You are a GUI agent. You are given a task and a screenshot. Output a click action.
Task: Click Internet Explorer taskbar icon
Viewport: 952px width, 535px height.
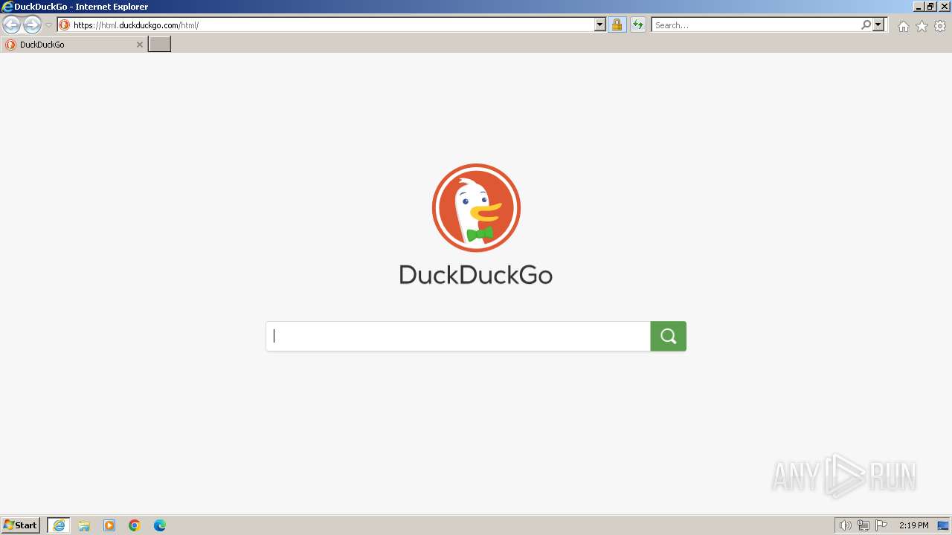coord(59,525)
